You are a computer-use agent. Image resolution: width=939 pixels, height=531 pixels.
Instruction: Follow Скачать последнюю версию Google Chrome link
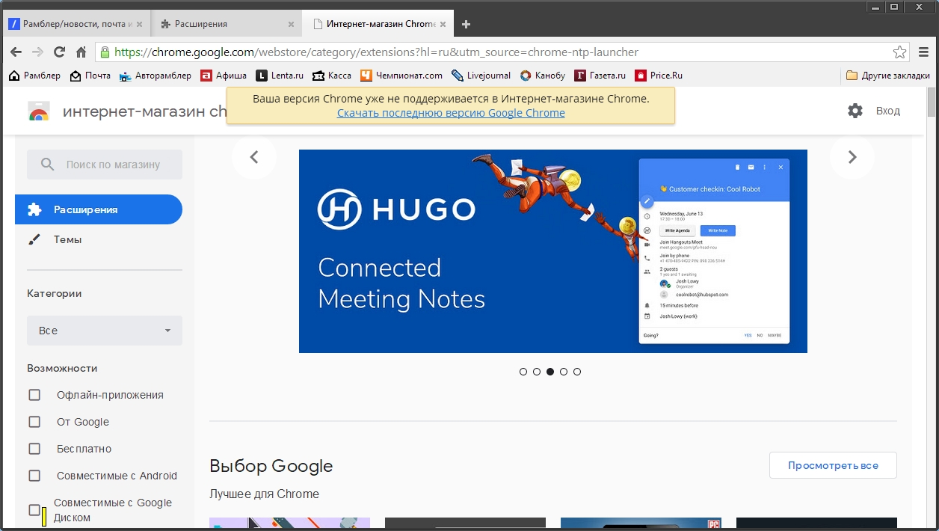[x=451, y=113]
